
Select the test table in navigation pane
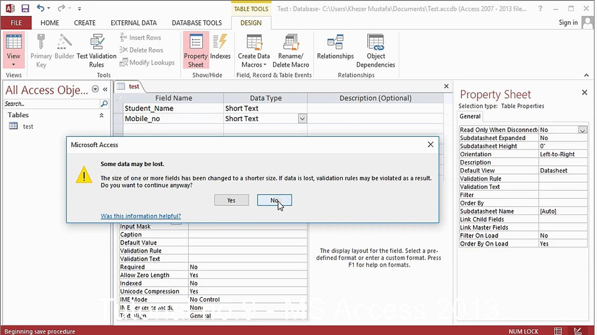tap(28, 126)
